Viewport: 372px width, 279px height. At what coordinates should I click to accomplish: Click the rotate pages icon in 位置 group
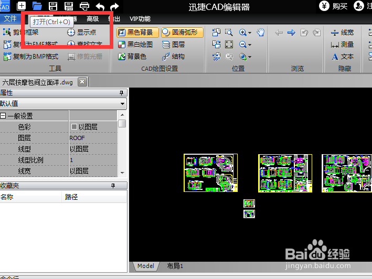coord(216,32)
